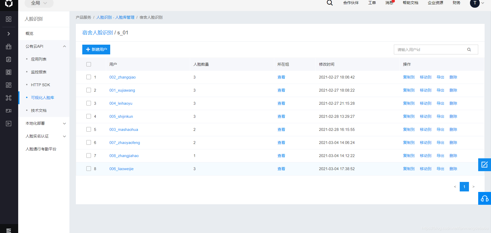491x233 pixels.
Task: Delete the 004_leihaoyu user via 删除
Action: click(453, 103)
